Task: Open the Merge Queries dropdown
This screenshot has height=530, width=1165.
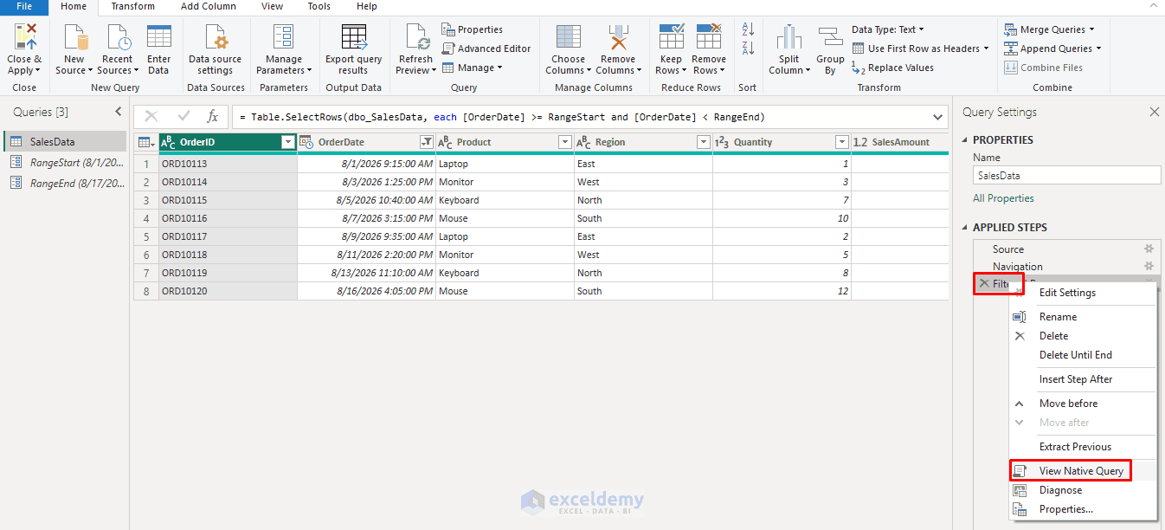Action: [1049, 29]
